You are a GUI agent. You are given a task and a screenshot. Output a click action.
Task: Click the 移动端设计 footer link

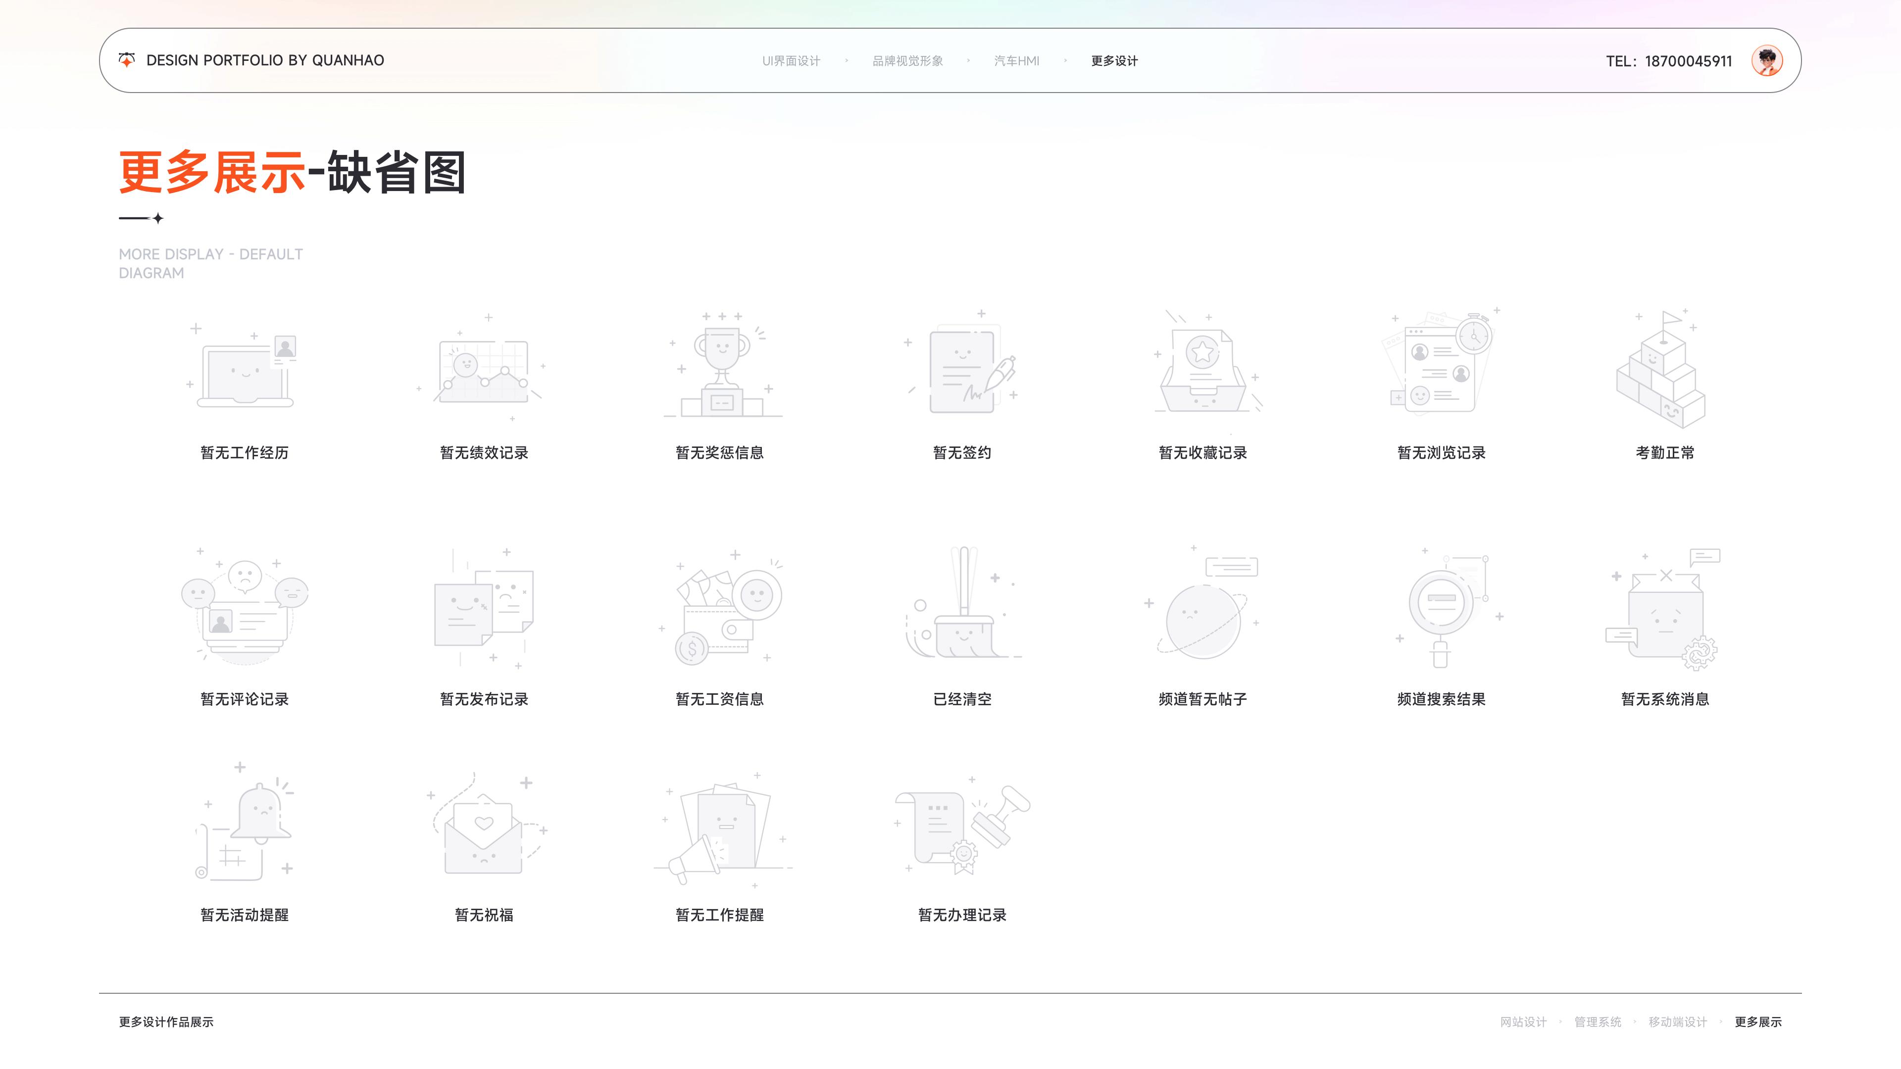[x=1677, y=1022]
